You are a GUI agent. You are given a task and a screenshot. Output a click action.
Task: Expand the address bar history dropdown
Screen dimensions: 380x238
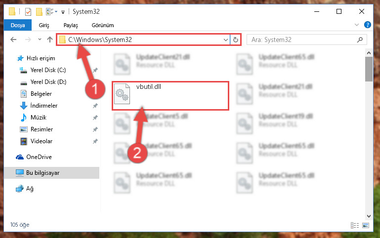pyautogui.click(x=226, y=40)
